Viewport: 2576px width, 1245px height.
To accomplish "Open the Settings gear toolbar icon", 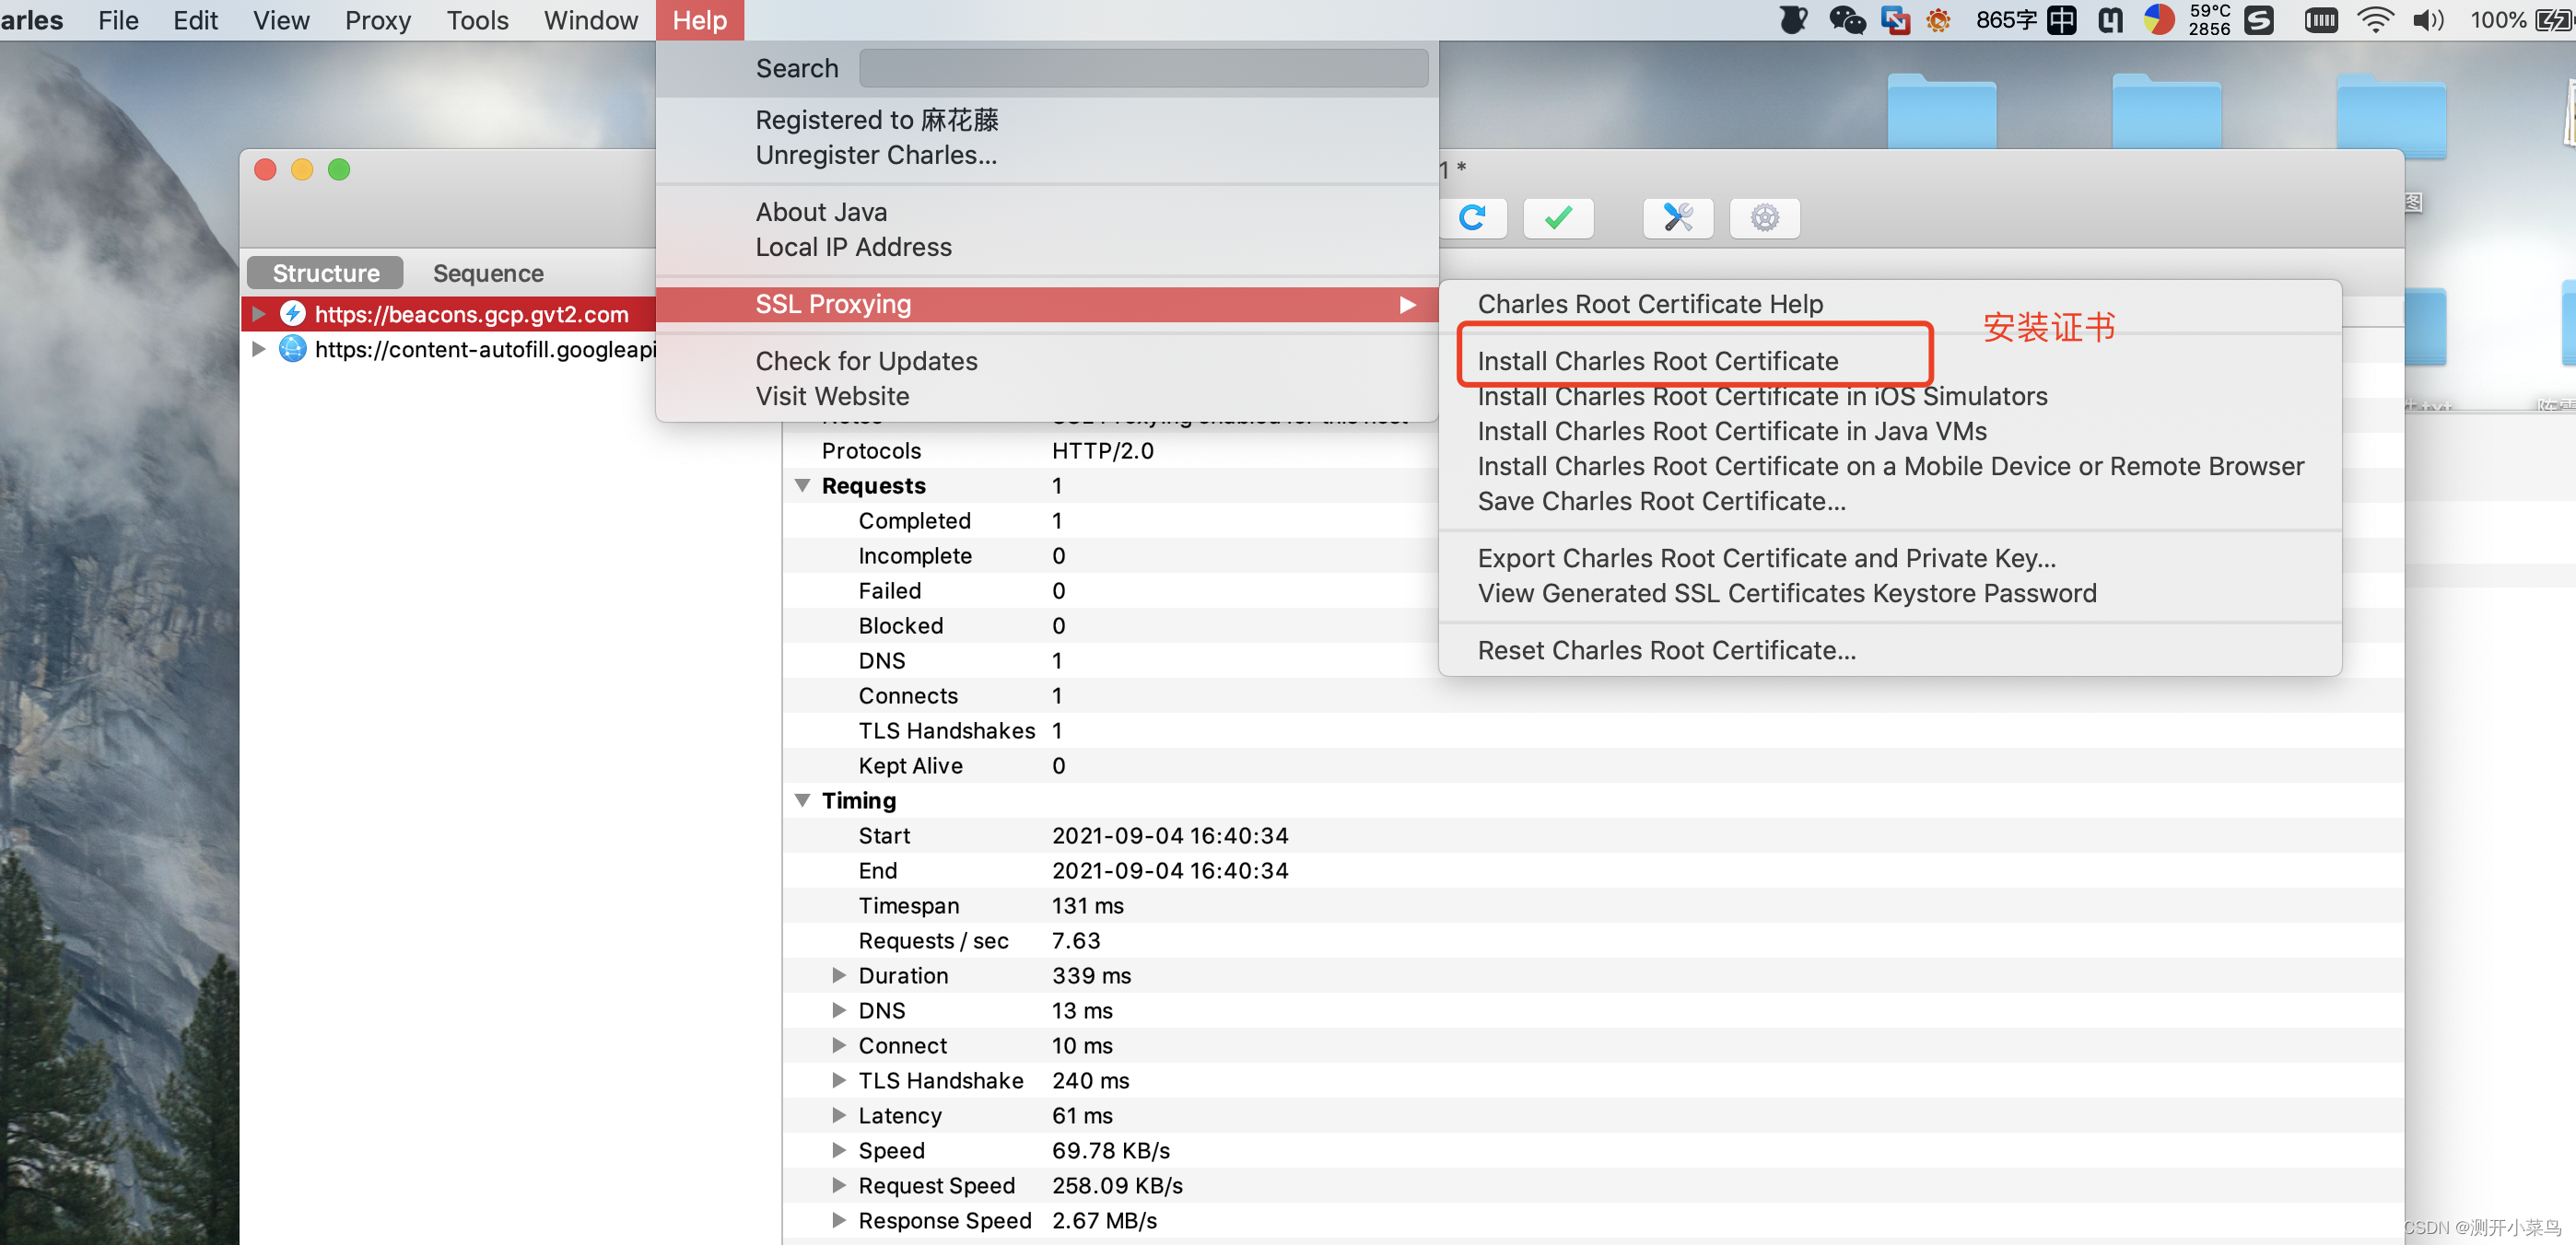I will (x=1764, y=218).
